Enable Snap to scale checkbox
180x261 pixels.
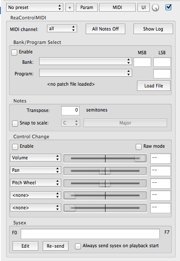(15, 124)
